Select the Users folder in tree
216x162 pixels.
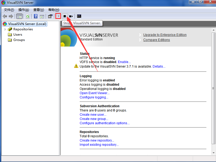18,35
